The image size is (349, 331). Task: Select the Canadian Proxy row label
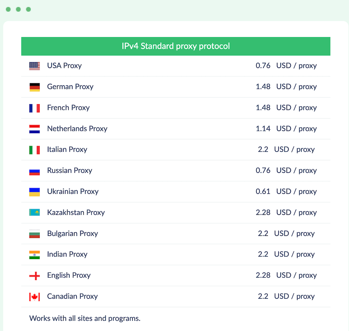click(73, 296)
